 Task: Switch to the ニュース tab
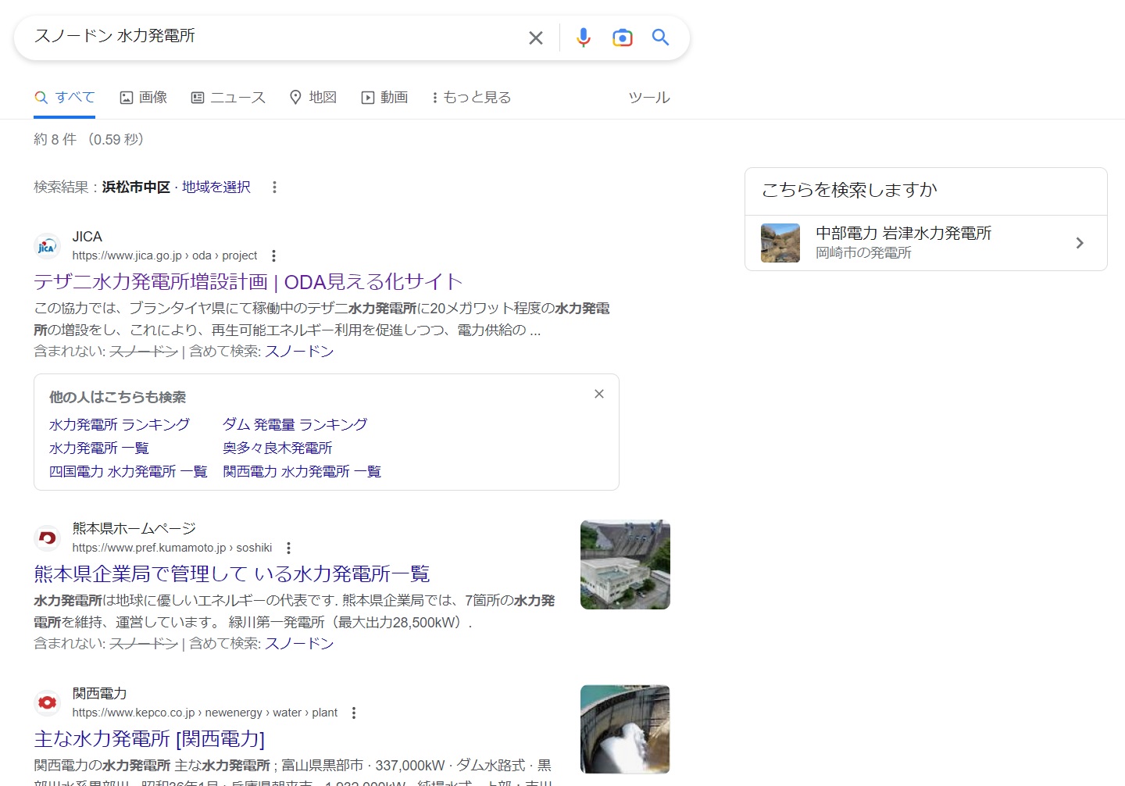(228, 98)
